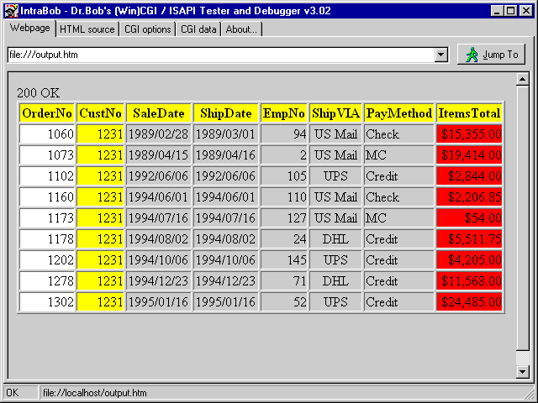Open the About tab
538x403 pixels.
pos(242,29)
